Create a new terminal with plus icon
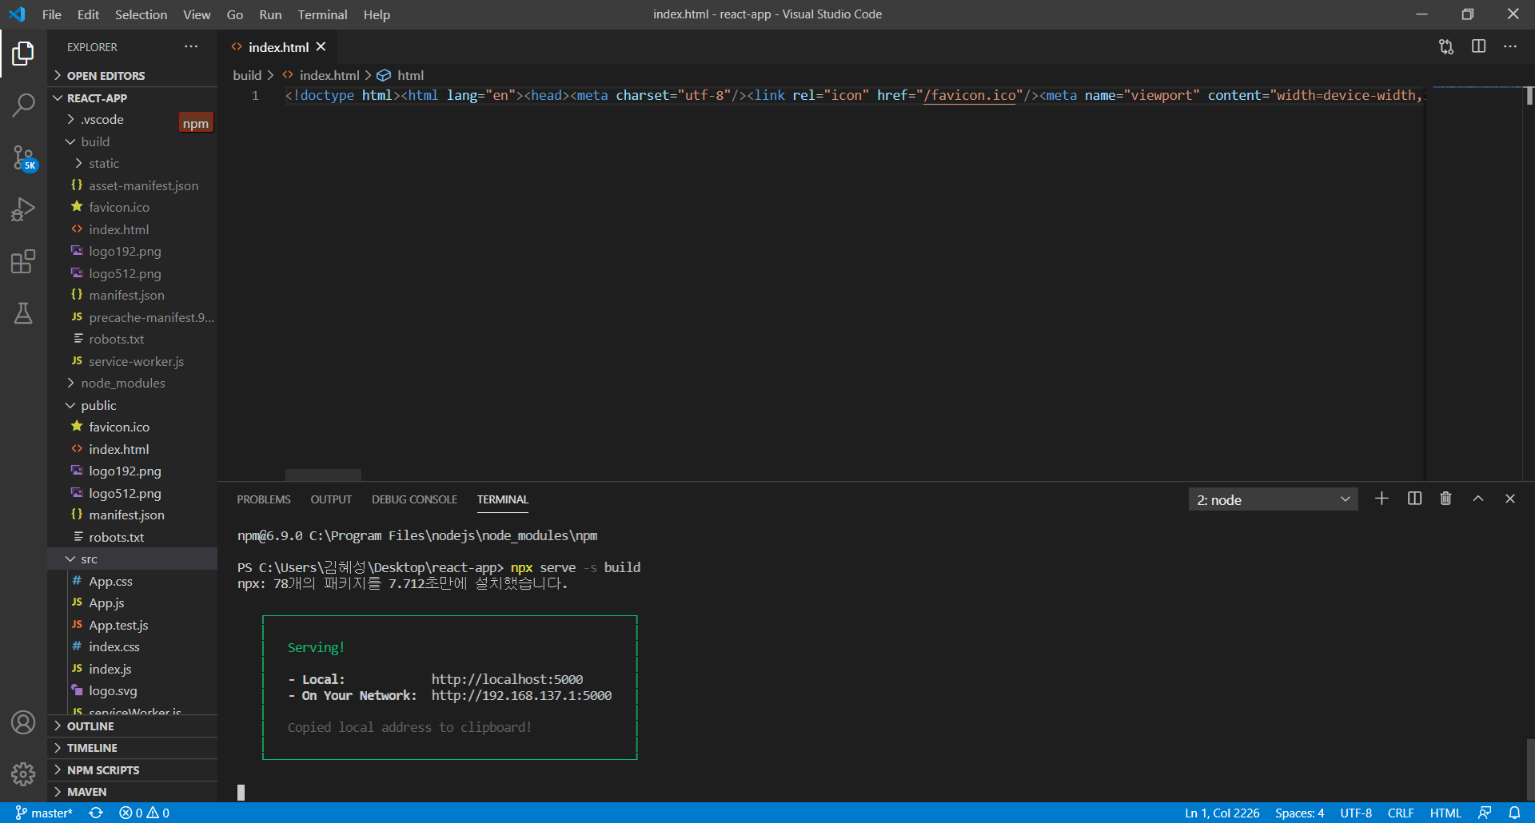The width and height of the screenshot is (1535, 823). 1381,499
